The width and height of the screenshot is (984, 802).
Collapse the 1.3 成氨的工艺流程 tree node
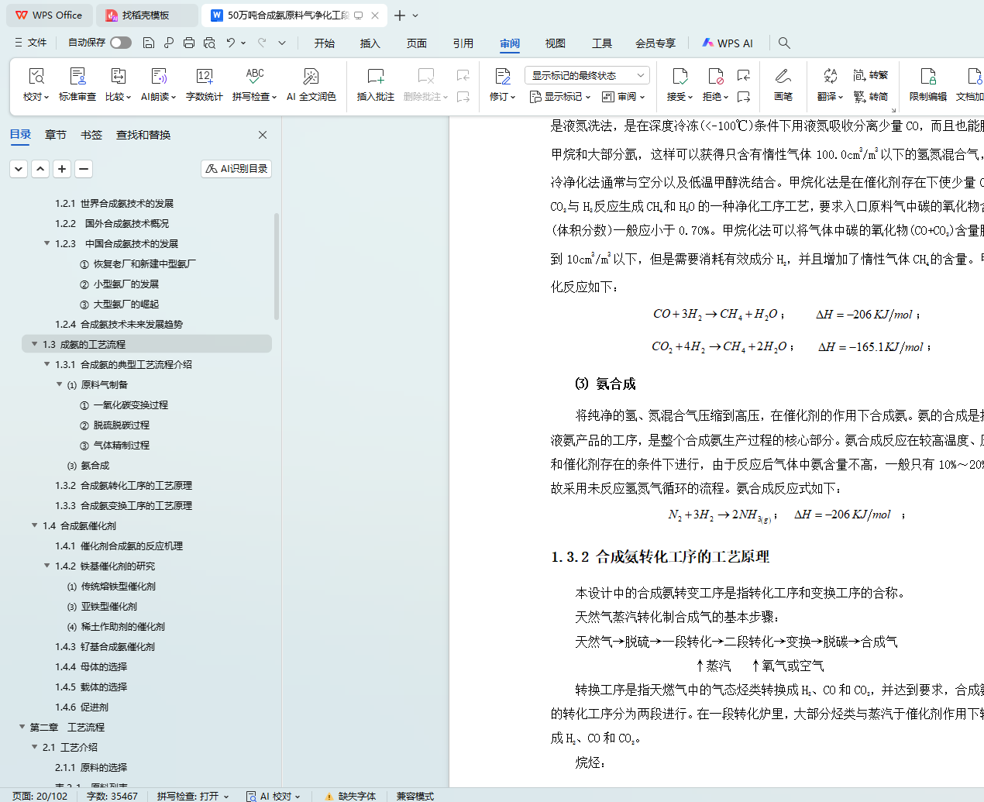[34, 344]
